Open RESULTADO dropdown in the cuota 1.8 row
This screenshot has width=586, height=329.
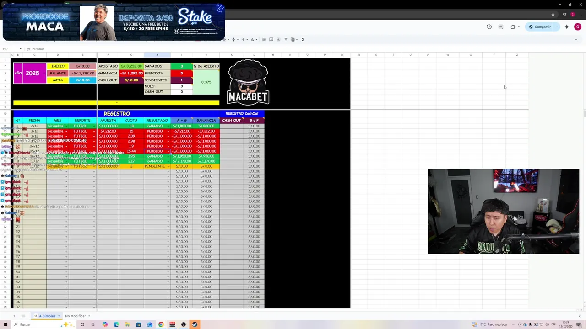168,126
